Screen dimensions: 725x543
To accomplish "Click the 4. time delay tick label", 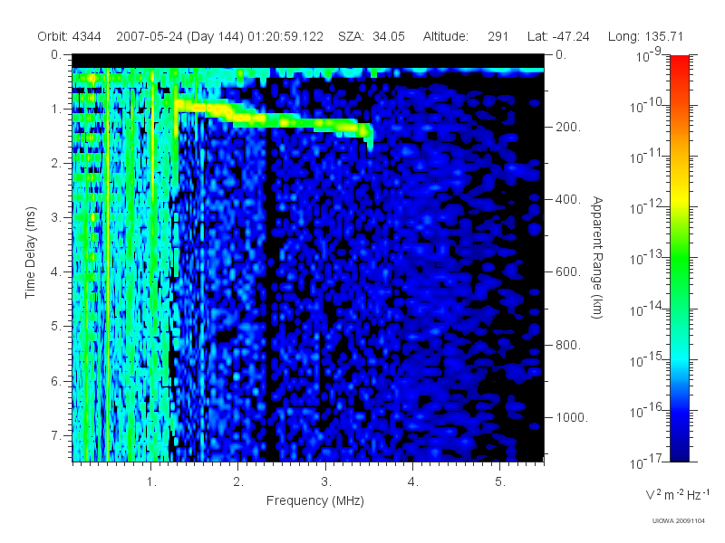I will point(56,272).
